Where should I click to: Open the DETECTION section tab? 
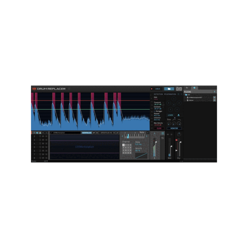click(158, 94)
